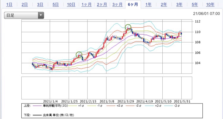Click the 2021/4/19 date axis label
The image size is (223, 119).
(145, 101)
